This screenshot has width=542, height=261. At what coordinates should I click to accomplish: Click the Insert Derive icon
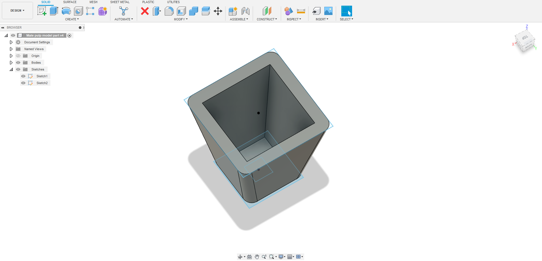(x=316, y=11)
